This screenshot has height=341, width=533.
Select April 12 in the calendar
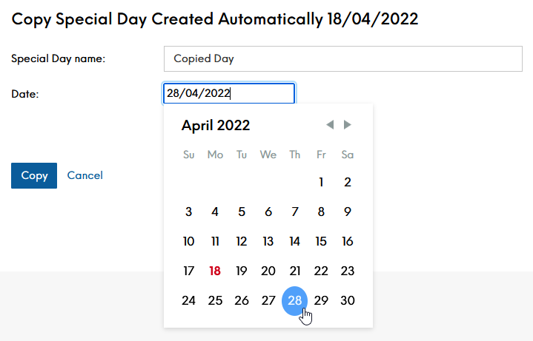(x=242, y=242)
